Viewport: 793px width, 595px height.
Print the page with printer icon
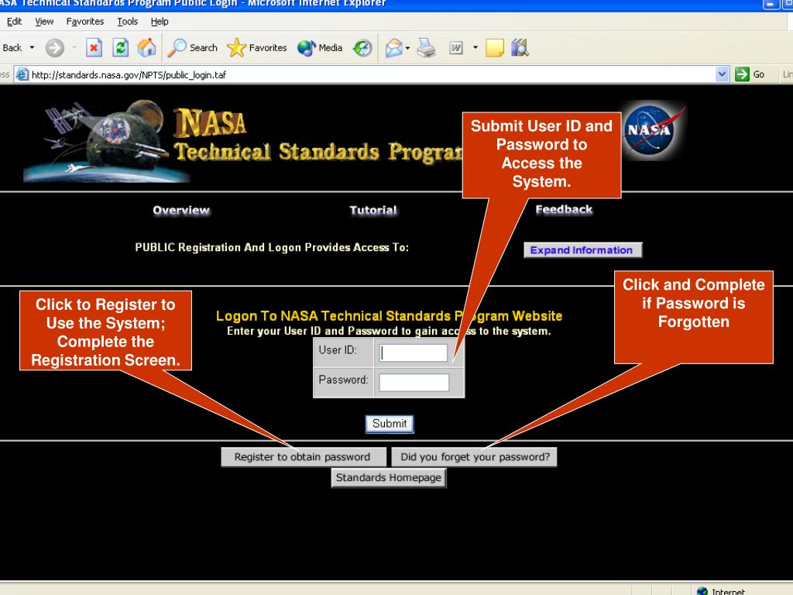[426, 48]
